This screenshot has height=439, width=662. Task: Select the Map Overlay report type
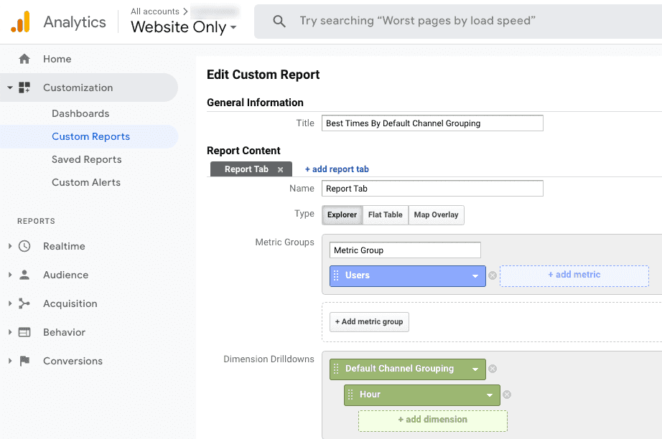436,214
